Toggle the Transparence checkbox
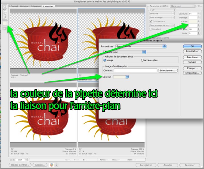 (151, 21)
